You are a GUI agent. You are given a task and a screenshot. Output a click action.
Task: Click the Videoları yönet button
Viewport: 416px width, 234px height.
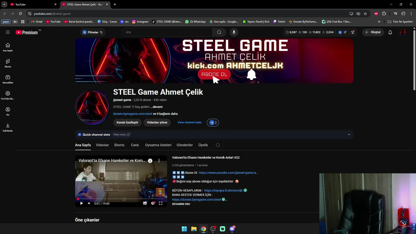point(157,123)
